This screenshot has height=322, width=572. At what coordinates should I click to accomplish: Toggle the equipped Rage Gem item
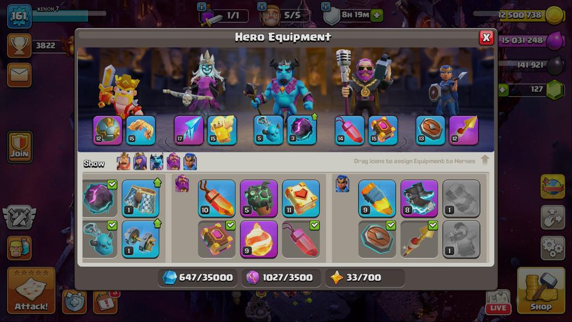click(x=300, y=240)
